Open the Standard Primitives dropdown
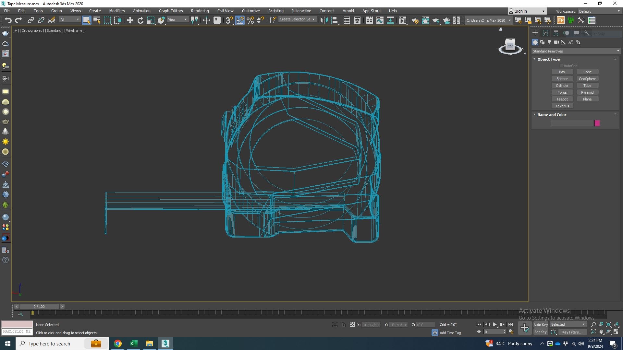623x350 pixels. click(576, 51)
